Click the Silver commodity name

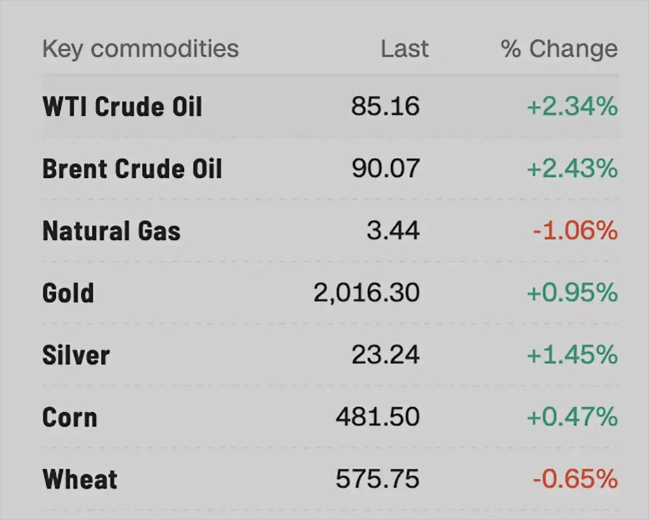[x=76, y=355]
